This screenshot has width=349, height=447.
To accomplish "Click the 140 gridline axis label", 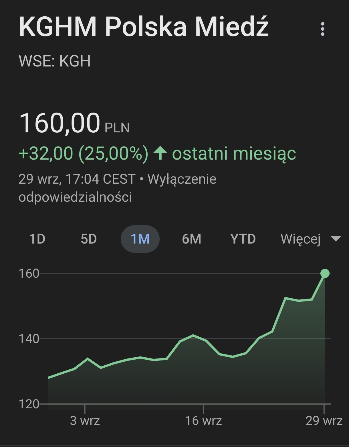I will (29, 339).
